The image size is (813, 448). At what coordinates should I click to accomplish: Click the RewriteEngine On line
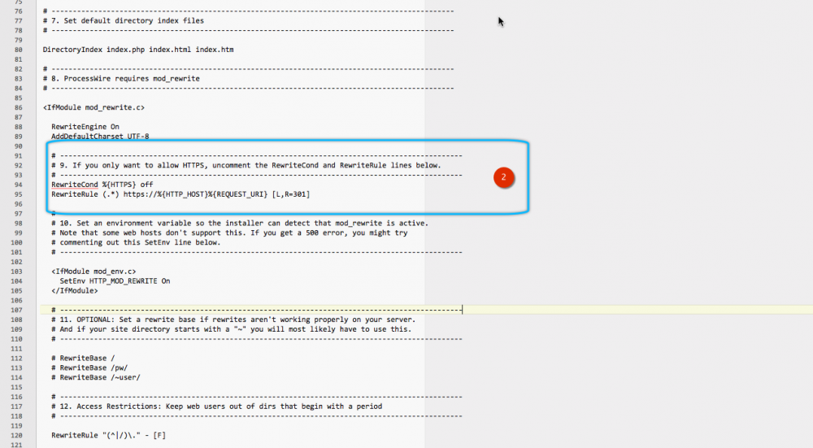[x=85, y=127]
